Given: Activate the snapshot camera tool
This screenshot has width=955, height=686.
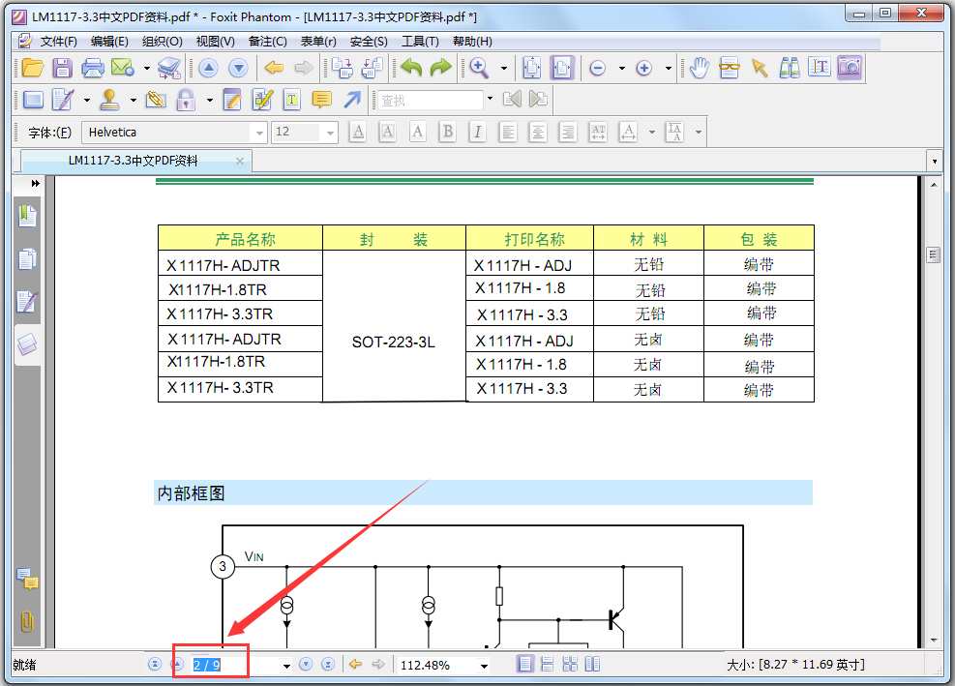Looking at the screenshot, I should [851, 68].
